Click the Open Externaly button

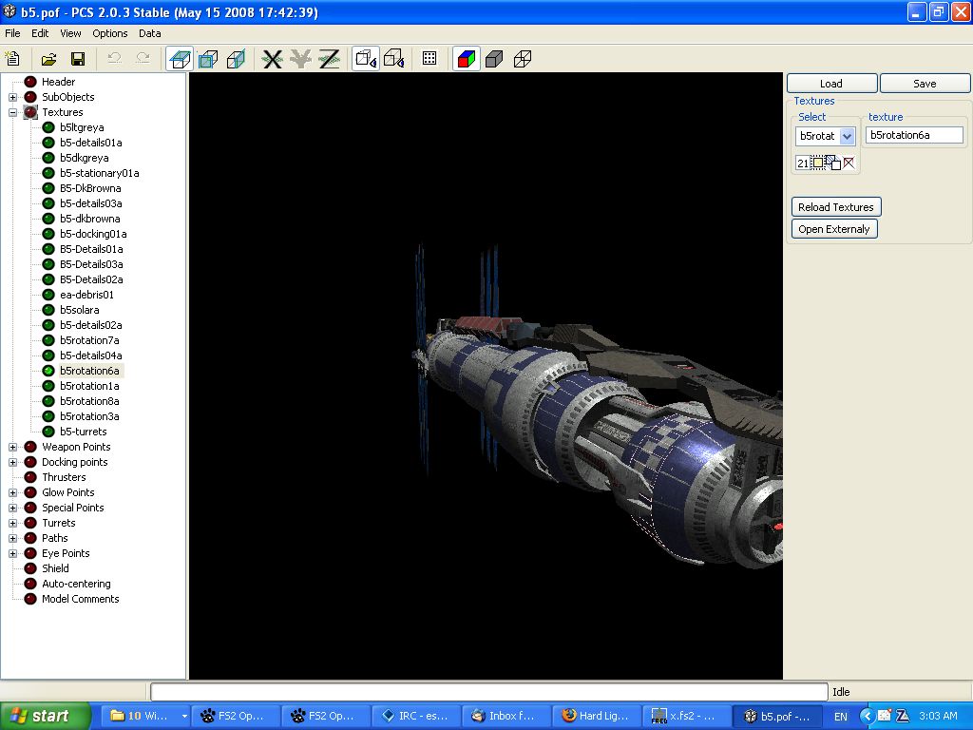click(833, 229)
